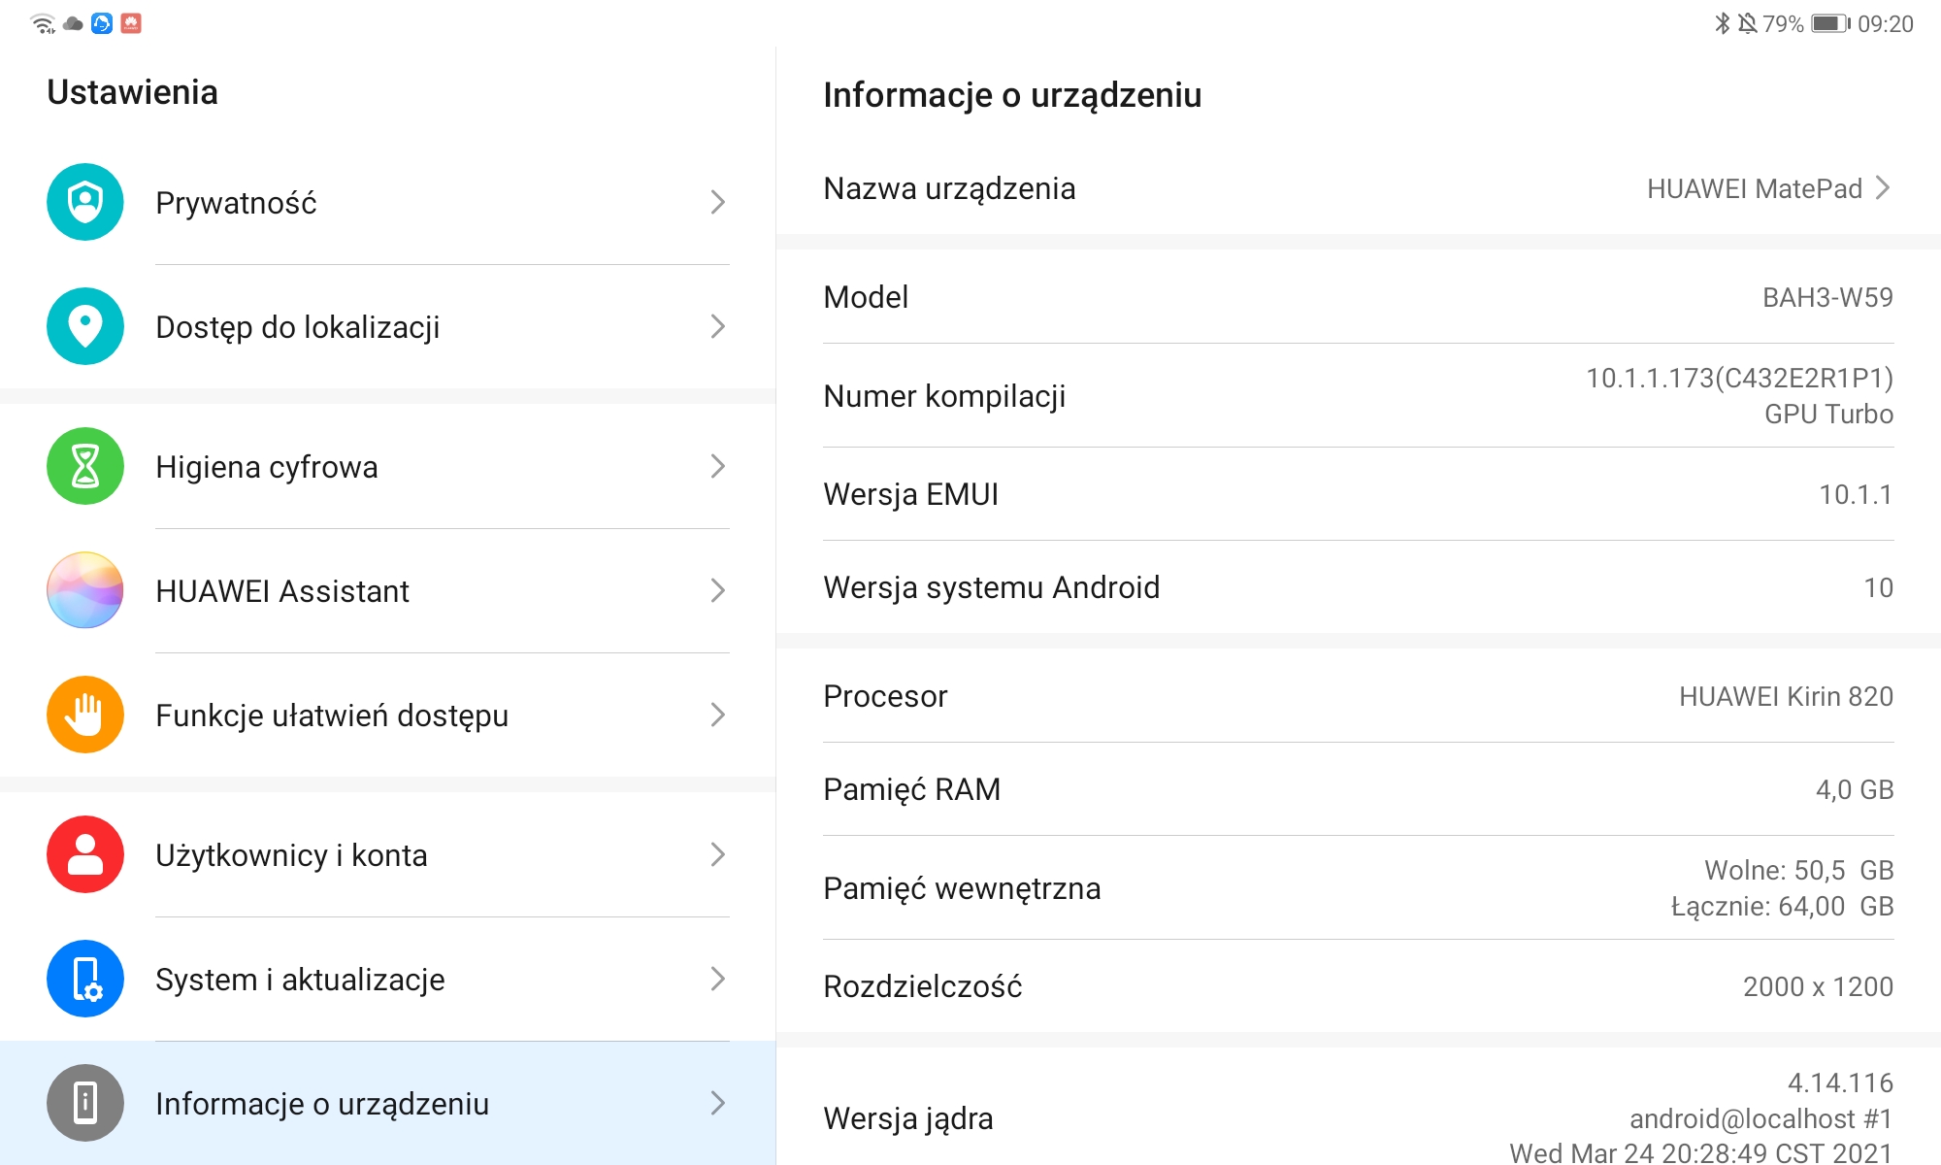Expand the Prywatność row chevron
The image size is (1941, 1165).
(x=717, y=202)
